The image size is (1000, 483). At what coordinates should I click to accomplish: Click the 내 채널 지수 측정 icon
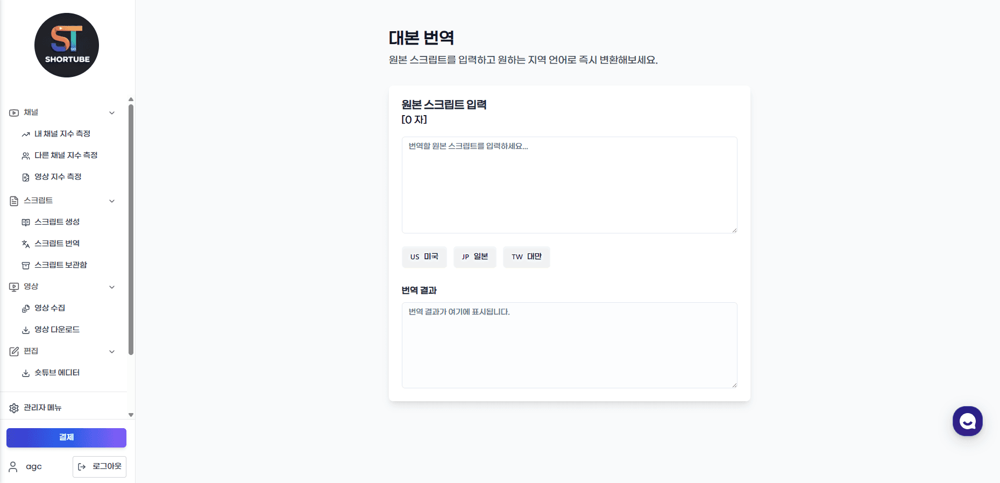tap(26, 134)
